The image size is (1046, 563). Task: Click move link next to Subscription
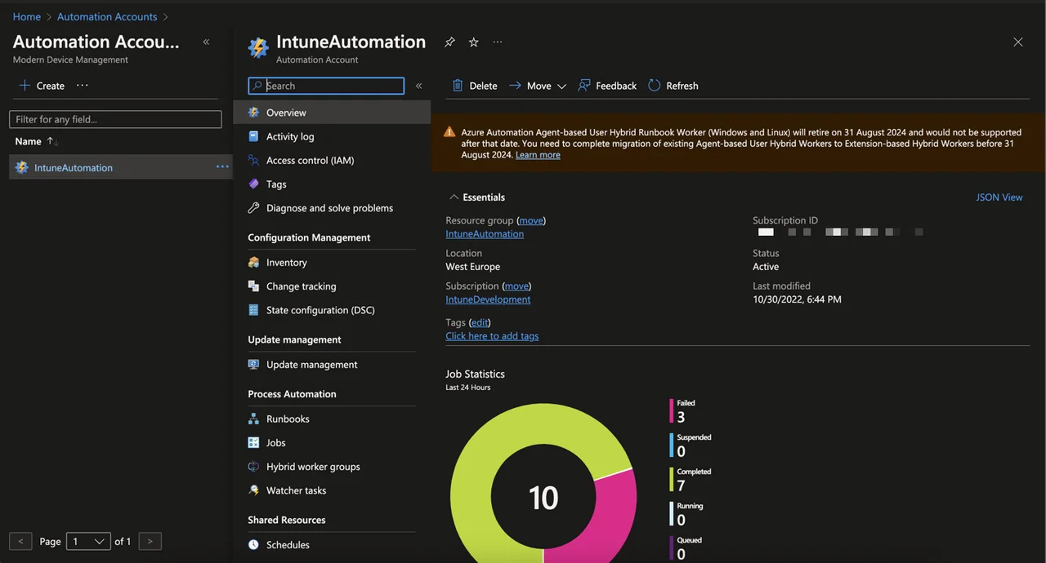pyautogui.click(x=516, y=286)
